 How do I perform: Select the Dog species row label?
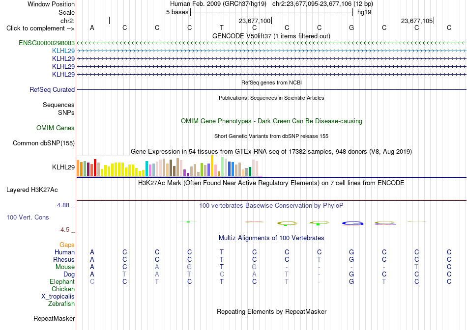pos(69,275)
